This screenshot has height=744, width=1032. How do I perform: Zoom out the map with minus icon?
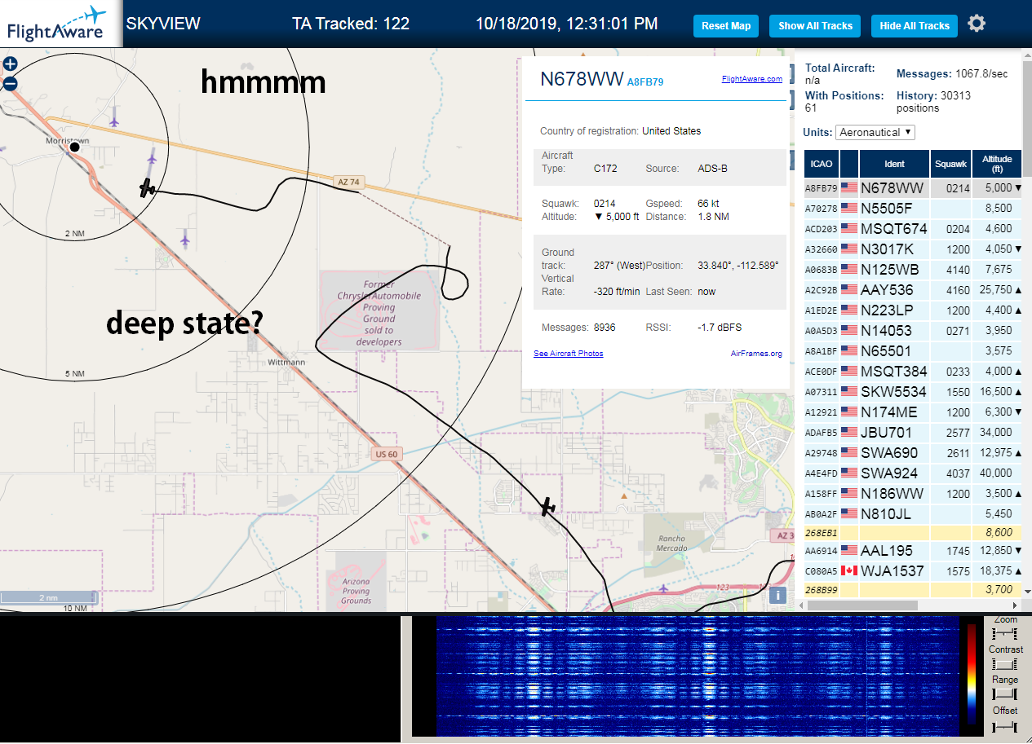pyautogui.click(x=10, y=83)
